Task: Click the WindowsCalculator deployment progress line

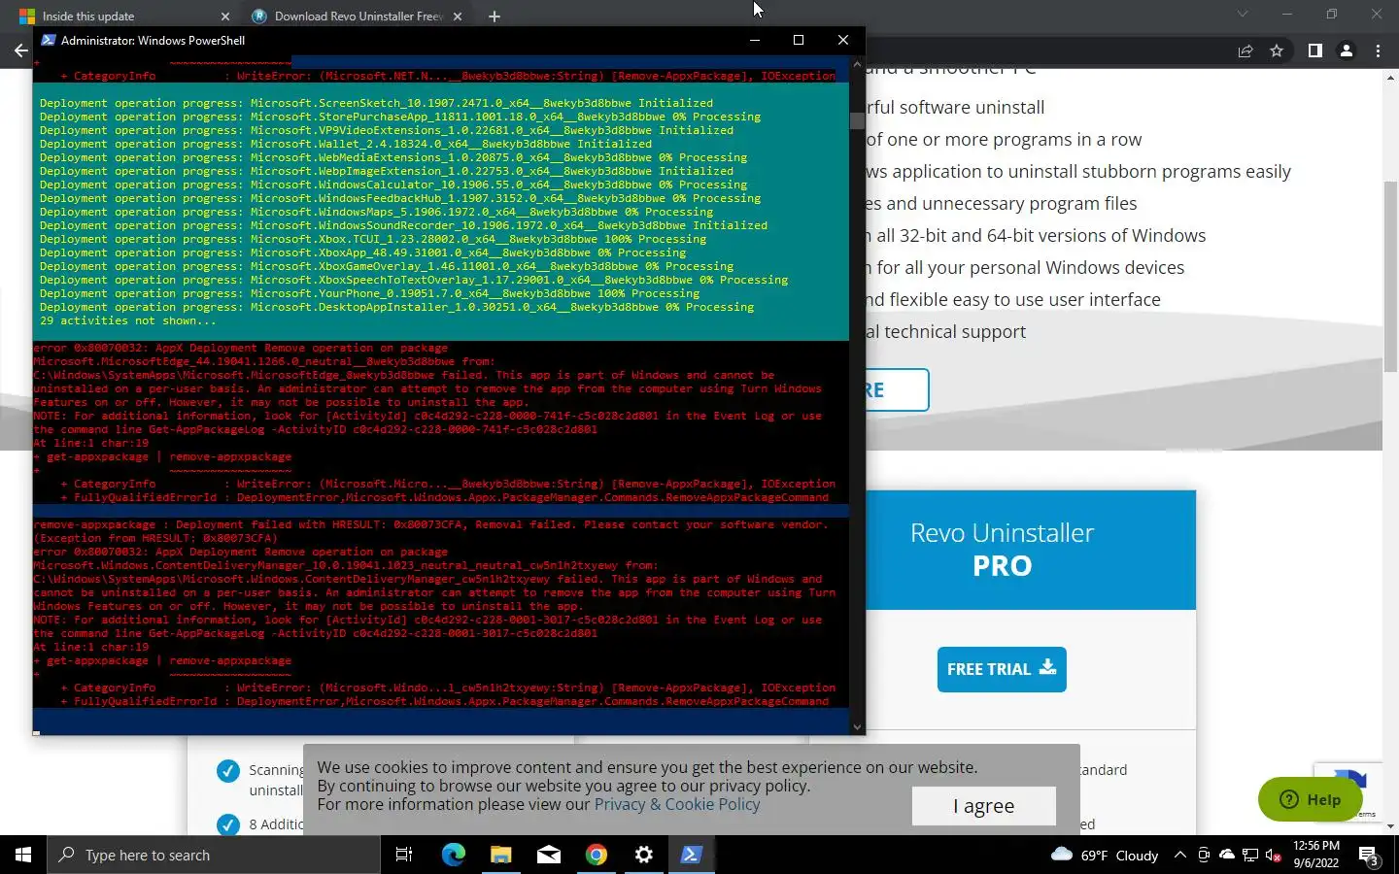Action: pos(393,185)
